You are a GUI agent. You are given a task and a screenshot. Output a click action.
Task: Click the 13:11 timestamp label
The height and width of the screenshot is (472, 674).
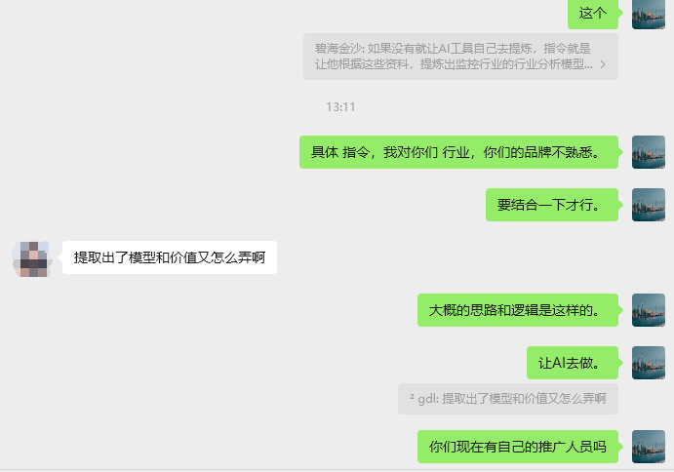click(340, 107)
